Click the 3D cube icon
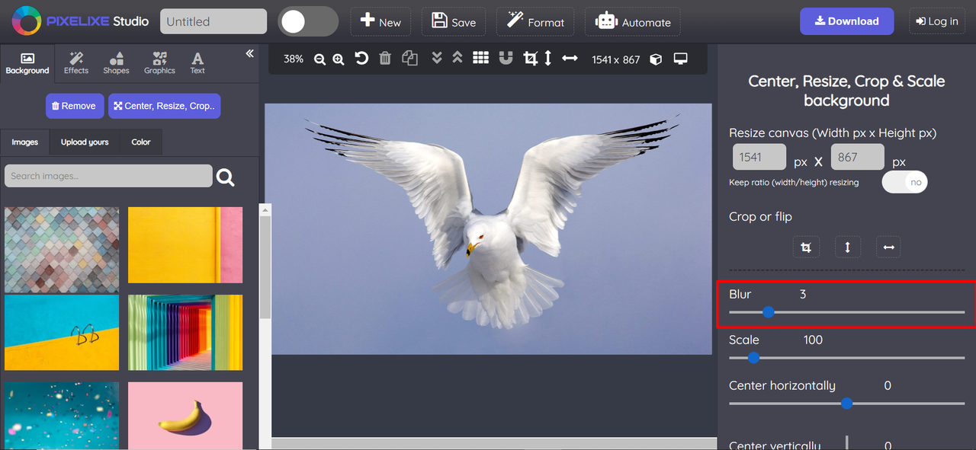Viewport: 976px width, 450px height. [656, 59]
